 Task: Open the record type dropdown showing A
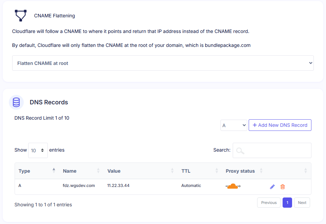[x=234, y=125]
